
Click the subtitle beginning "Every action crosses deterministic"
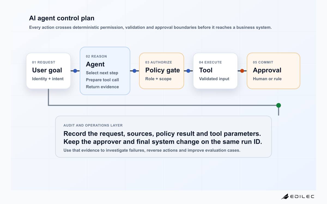pos(150,27)
